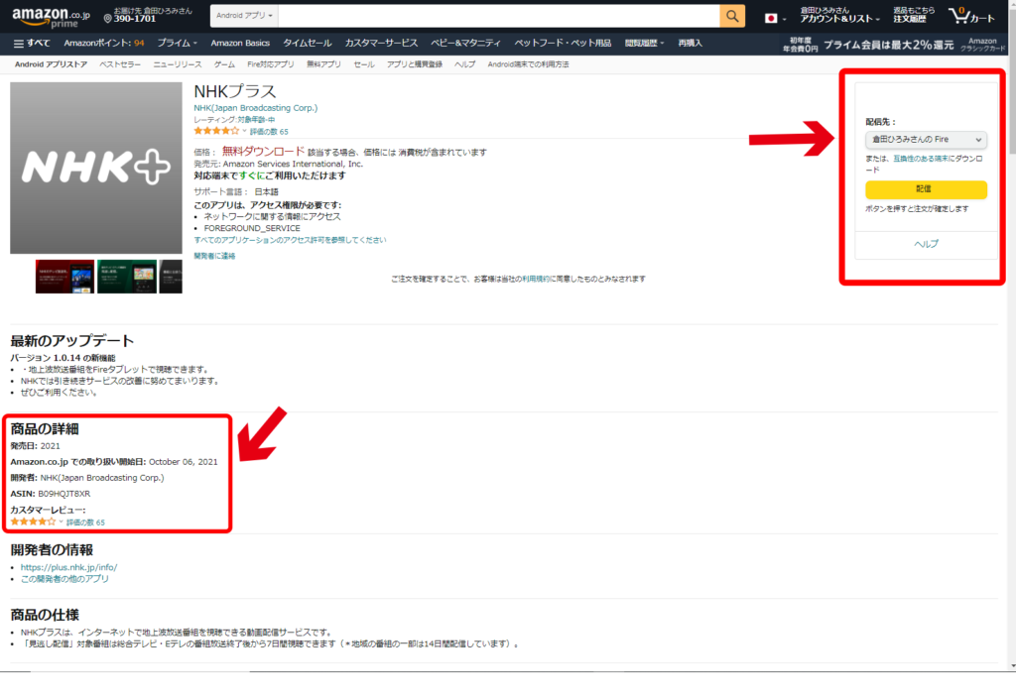The width and height of the screenshot is (1016, 697).
Task: Click 評価の数 65 in 商品の詳細
Action: 85,523
